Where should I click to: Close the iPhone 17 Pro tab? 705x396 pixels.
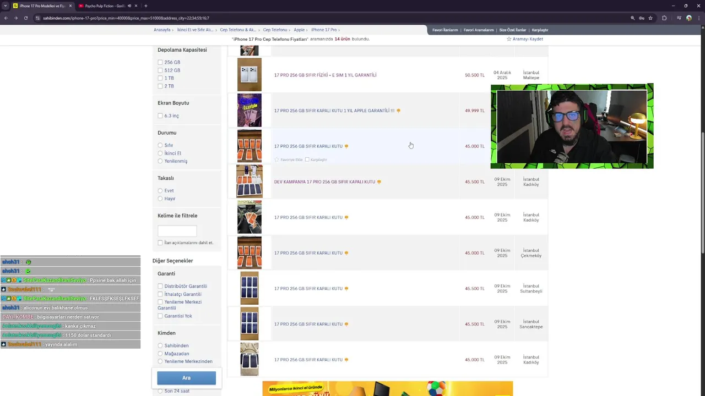(70, 6)
